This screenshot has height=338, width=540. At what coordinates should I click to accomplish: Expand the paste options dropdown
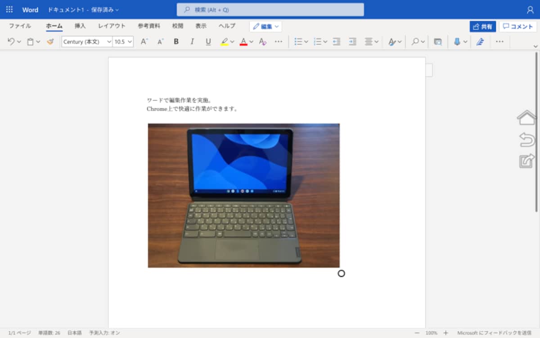click(38, 42)
